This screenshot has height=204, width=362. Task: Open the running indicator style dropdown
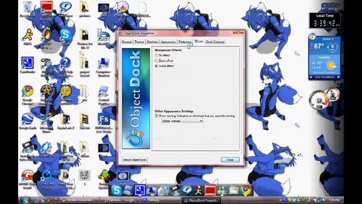click(182, 121)
